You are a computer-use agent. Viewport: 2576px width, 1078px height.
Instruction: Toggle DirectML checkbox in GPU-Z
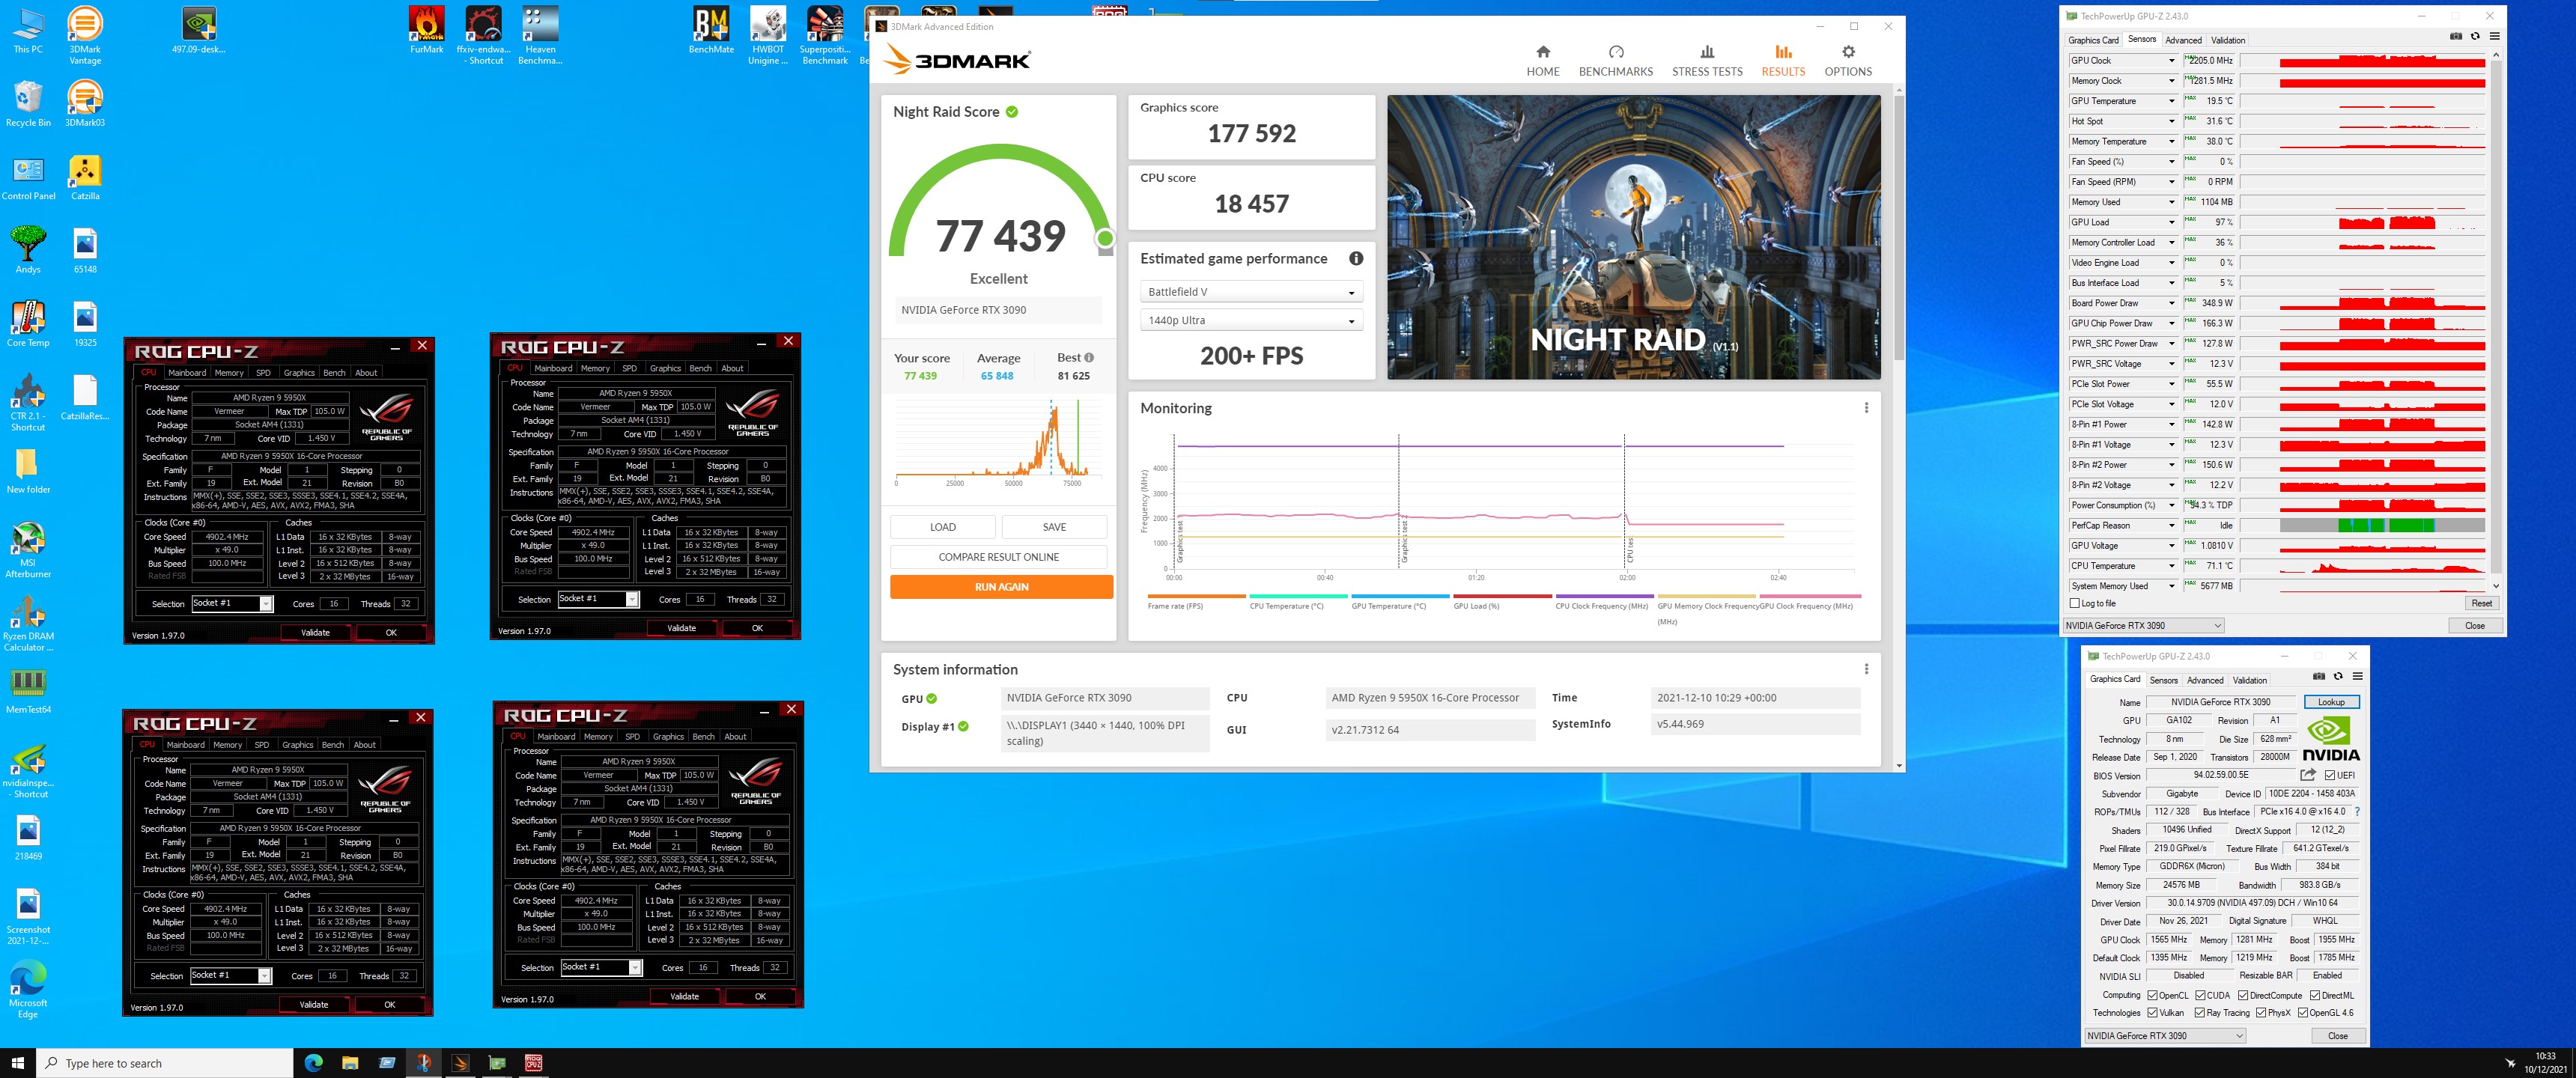click(2314, 996)
